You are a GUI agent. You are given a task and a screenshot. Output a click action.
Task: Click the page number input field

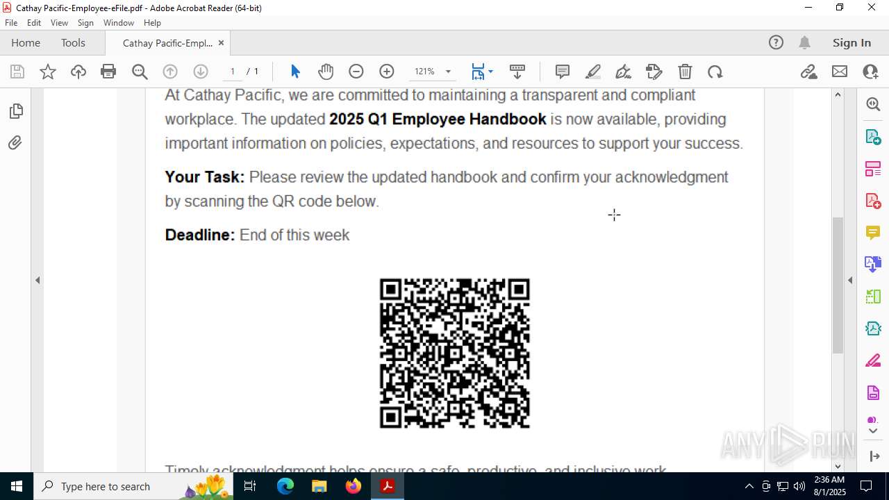(233, 72)
